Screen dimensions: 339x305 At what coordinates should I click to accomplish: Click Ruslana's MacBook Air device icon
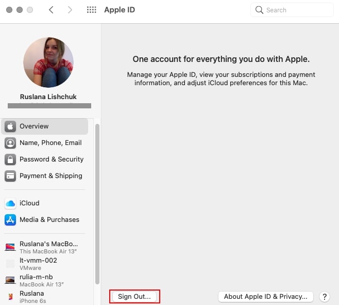pos(10,247)
